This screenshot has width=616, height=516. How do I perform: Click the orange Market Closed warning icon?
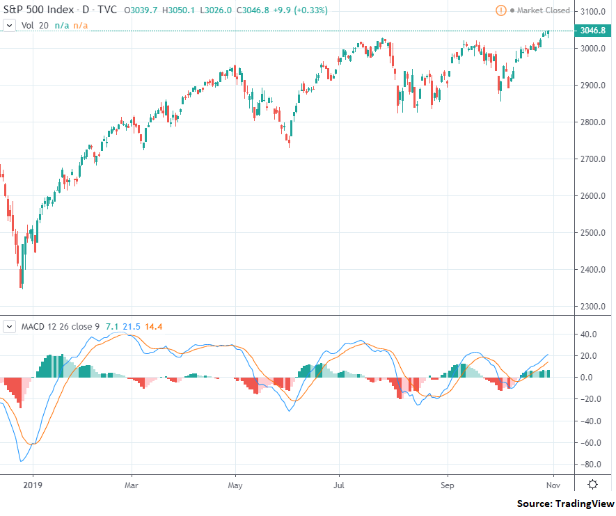tap(500, 11)
